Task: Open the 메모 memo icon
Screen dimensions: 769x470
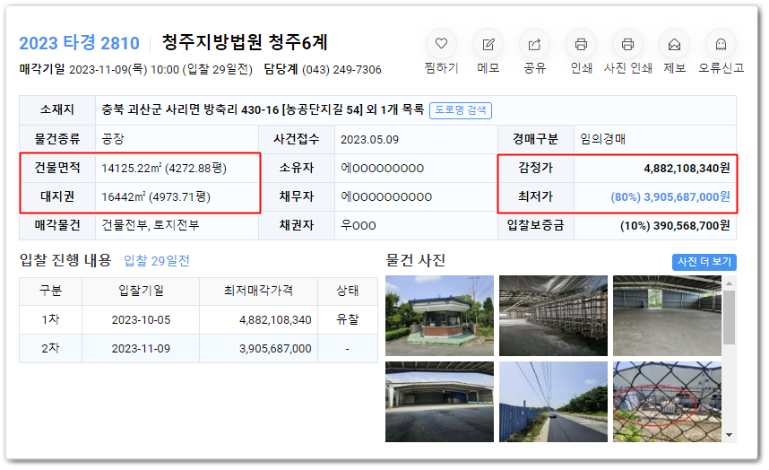Action: click(x=488, y=44)
